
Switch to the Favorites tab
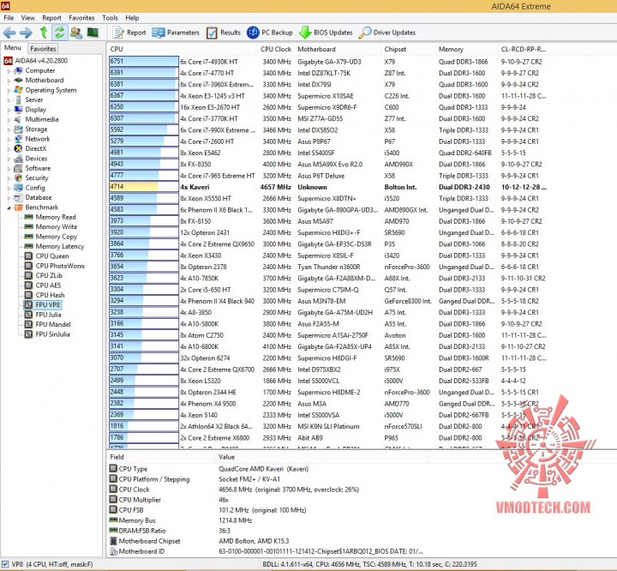tap(43, 48)
